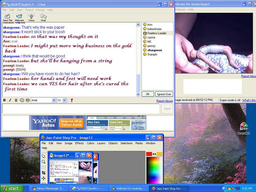Viewport: 256px width, 192px height.
Task: Click the Yahoo! Autos banner ad
Action: [x=88, y=123]
